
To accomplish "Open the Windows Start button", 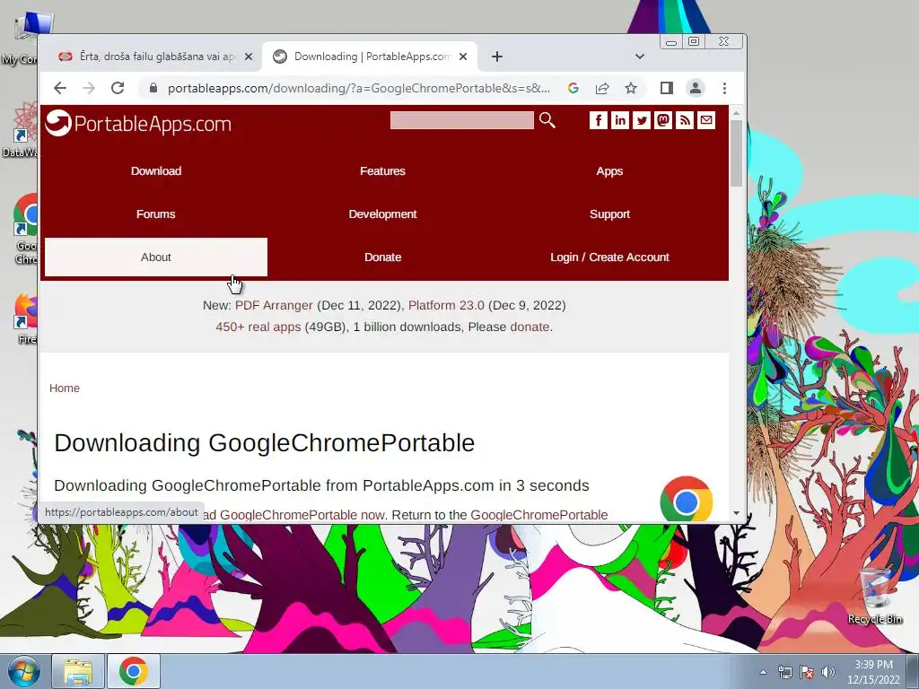I will [x=23, y=671].
